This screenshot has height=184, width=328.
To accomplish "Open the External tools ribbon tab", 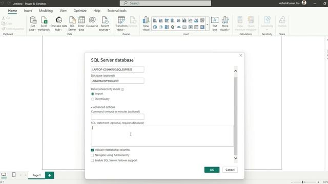I will 117,11.
